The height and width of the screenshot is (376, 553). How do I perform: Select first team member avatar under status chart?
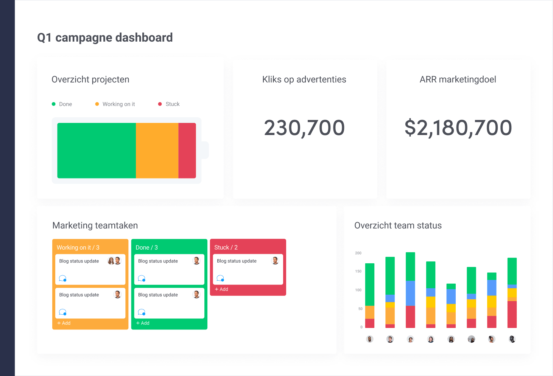370,339
